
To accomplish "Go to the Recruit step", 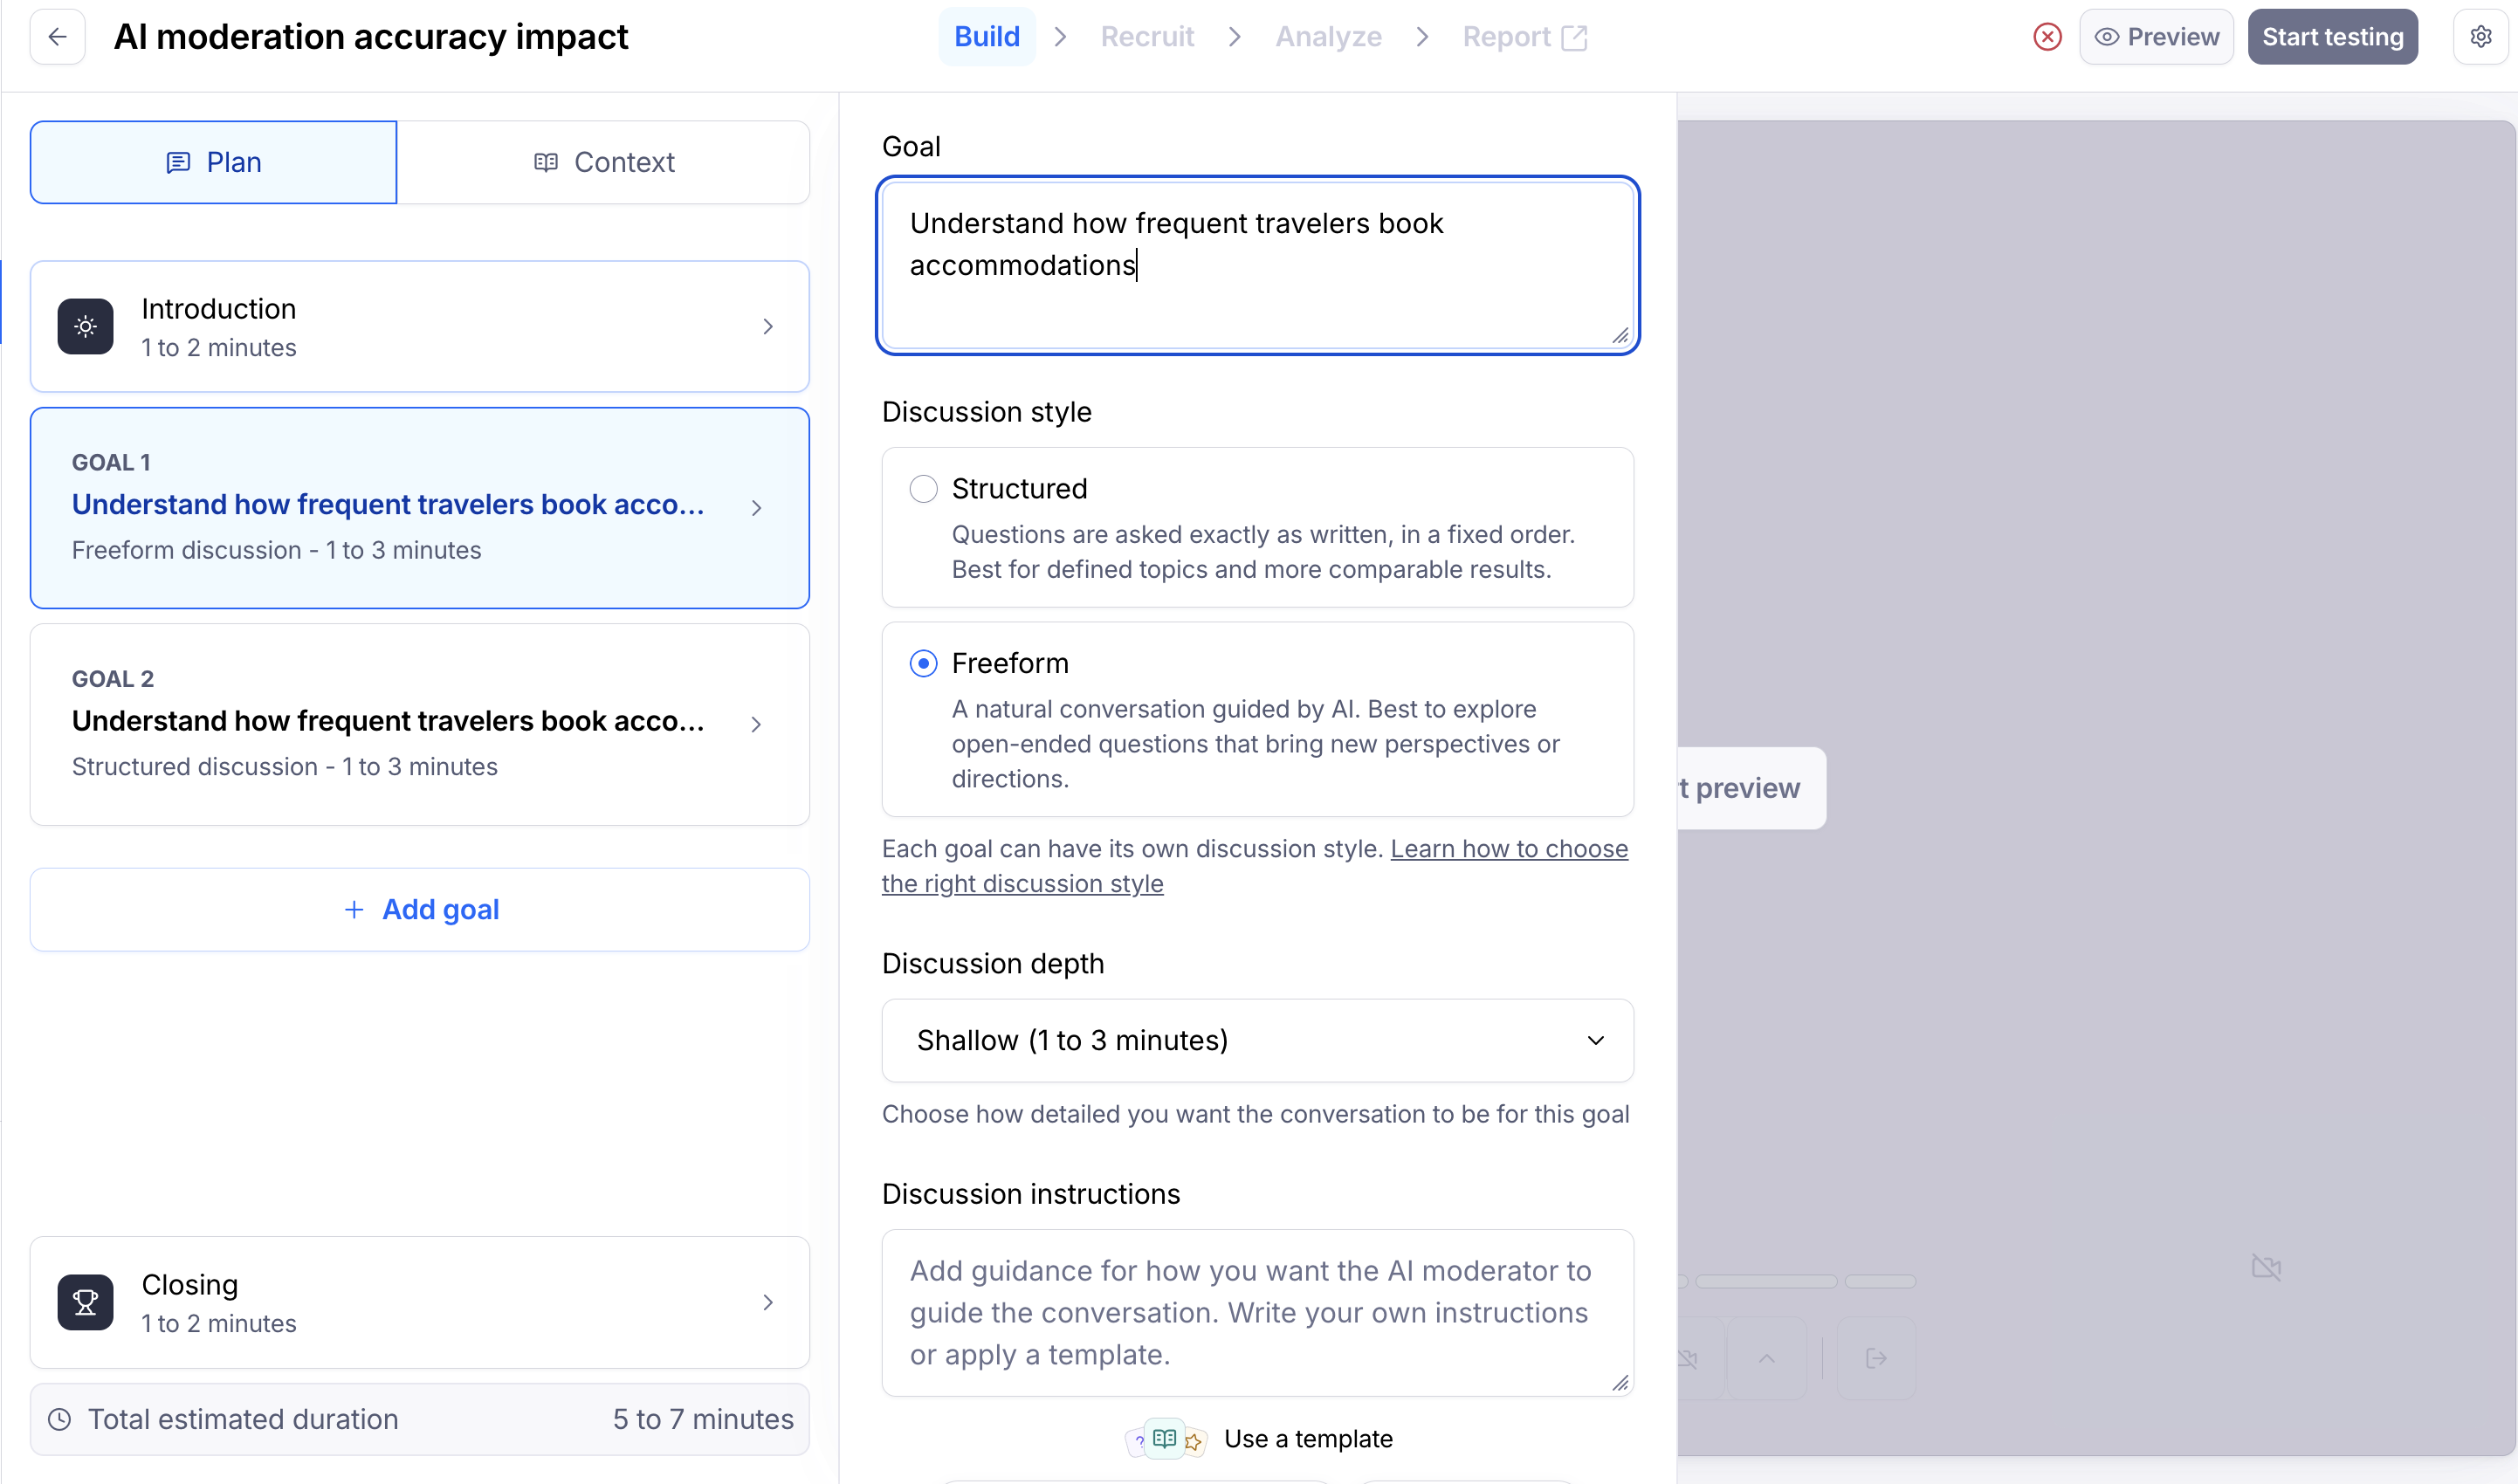I will click(1146, 37).
